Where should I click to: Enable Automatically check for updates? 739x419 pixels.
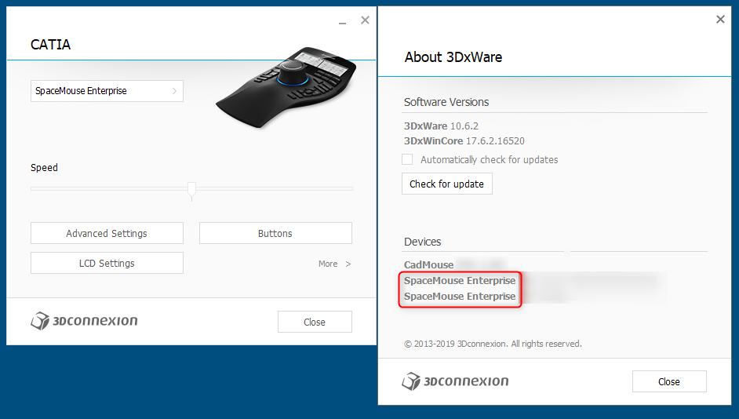[407, 159]
